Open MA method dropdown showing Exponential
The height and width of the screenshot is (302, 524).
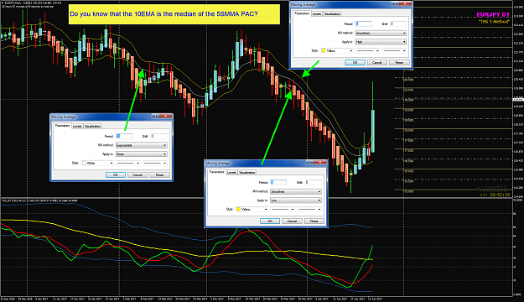pyautogui.click(x=141, y=145)
